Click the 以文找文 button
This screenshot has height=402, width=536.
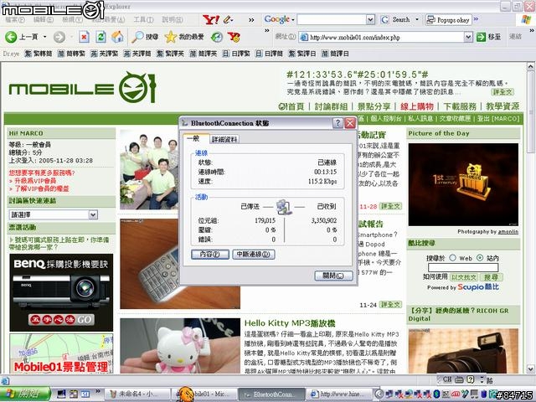click(x=463, y=277)
